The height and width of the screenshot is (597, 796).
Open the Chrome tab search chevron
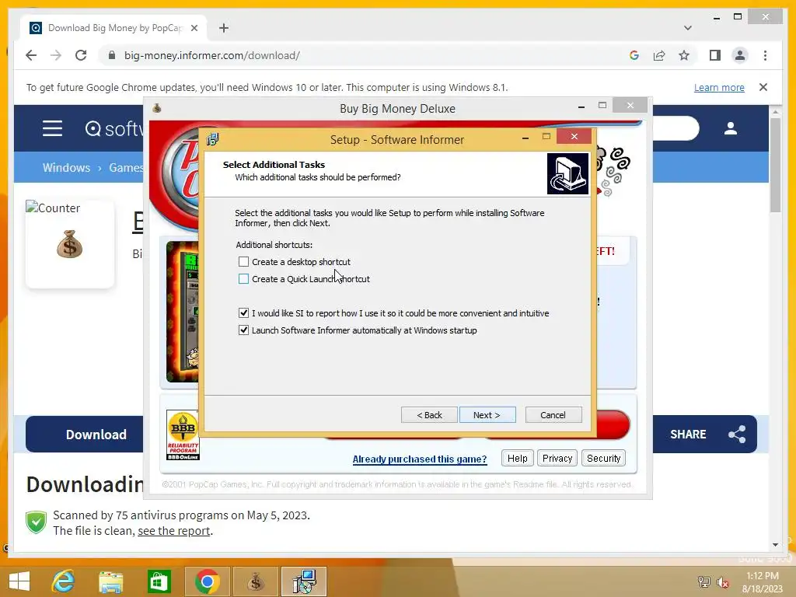pyautogui.click(x=688, y=28)
